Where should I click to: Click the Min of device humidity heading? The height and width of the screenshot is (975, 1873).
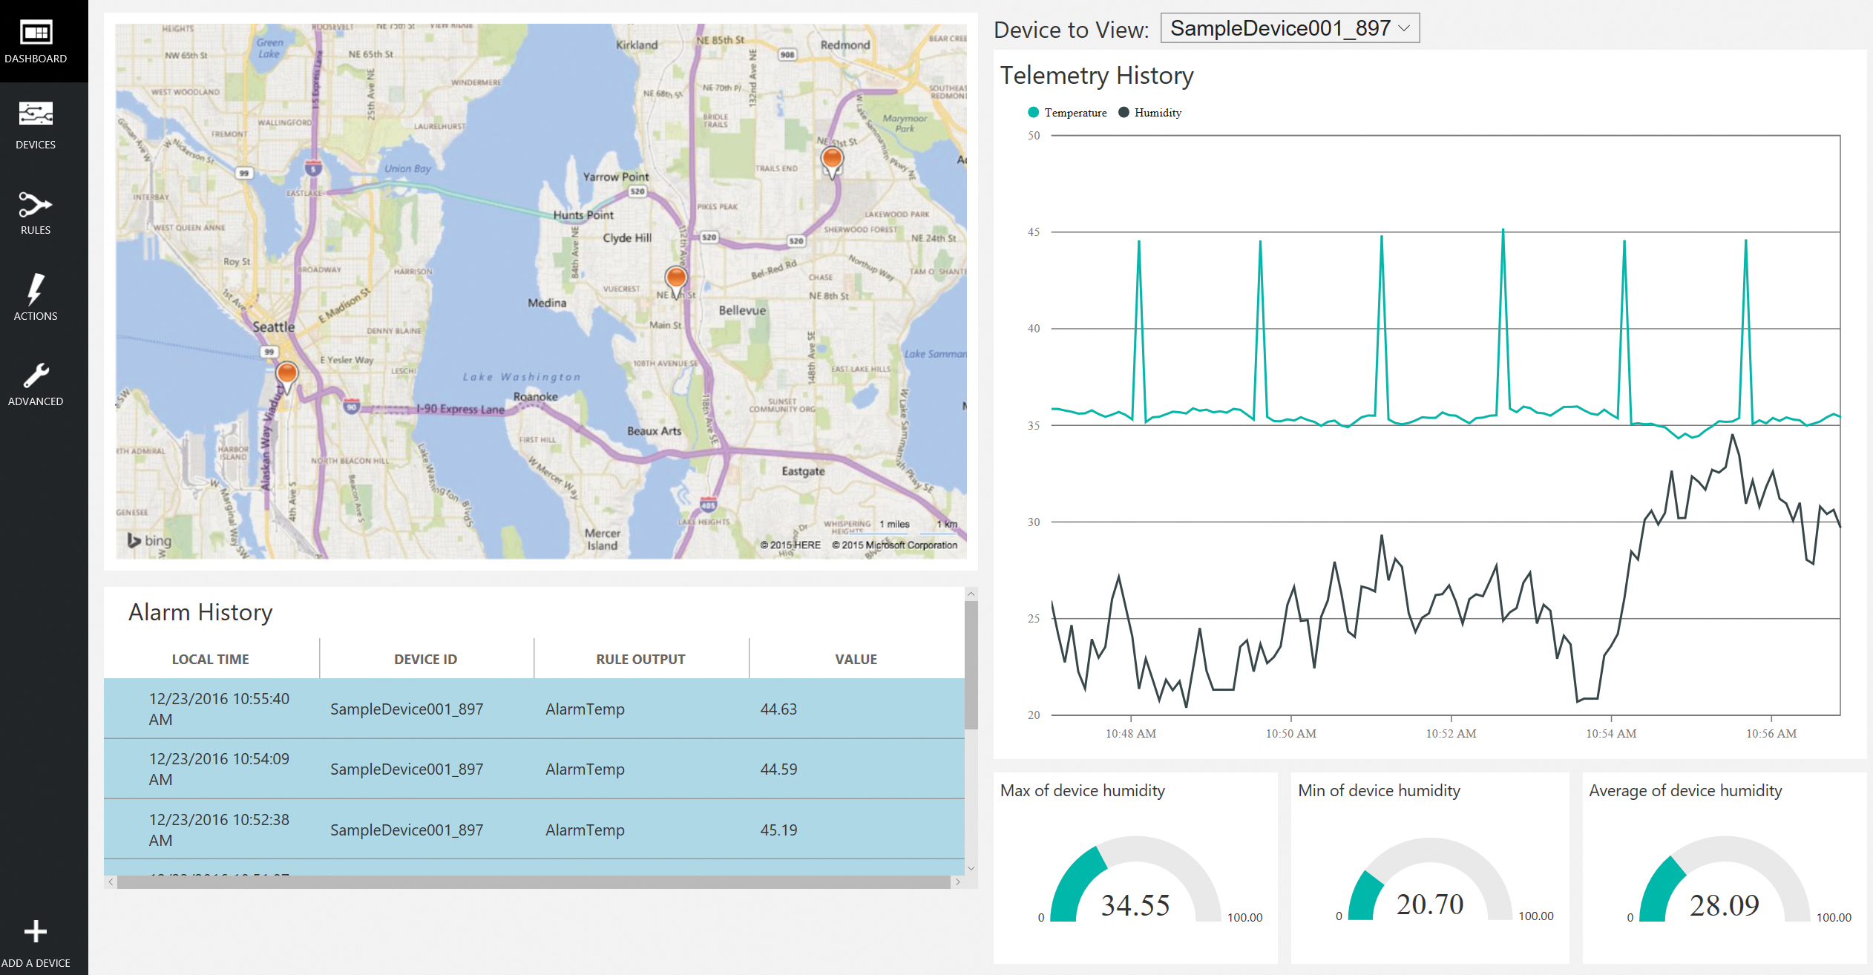point(1379,790)
